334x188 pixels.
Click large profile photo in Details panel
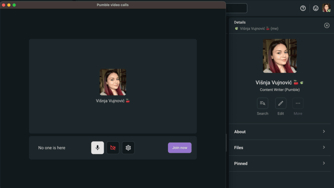click(280, 56)
